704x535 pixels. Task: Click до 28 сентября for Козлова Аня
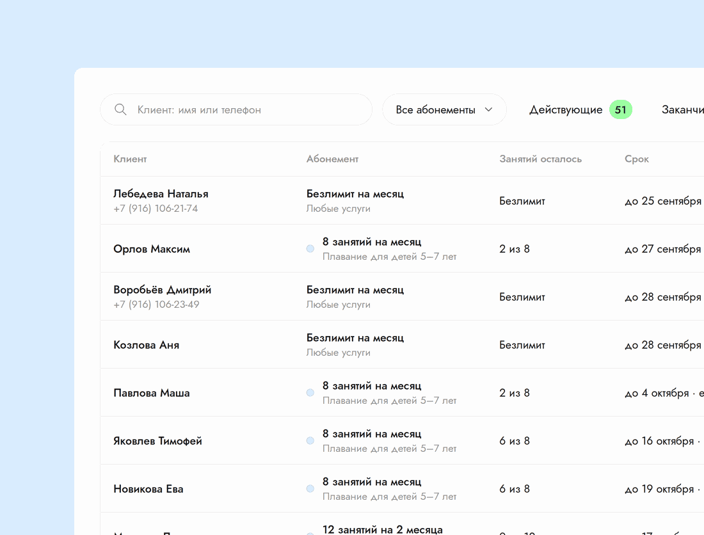663,345
